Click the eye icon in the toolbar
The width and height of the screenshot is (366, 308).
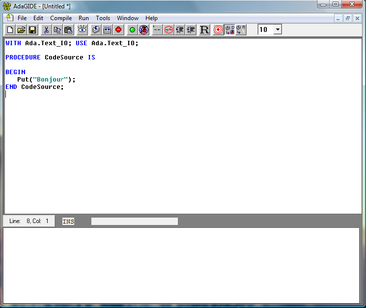82,30
